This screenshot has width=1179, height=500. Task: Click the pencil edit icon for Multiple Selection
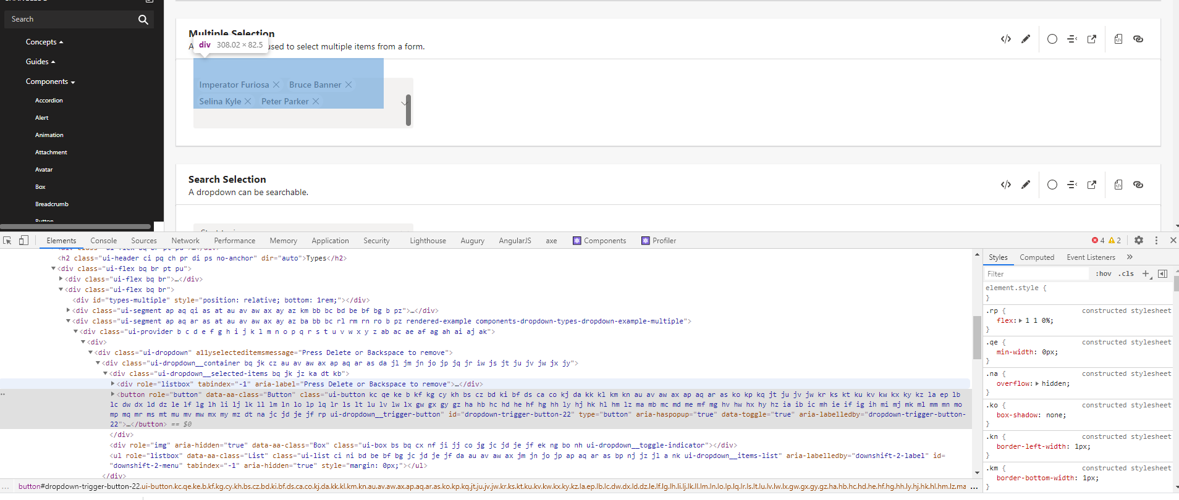1026,39
